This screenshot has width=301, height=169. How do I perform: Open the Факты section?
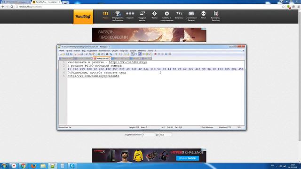[155, 15]
